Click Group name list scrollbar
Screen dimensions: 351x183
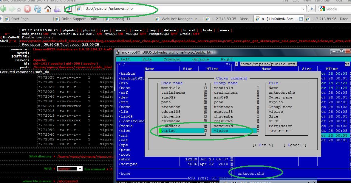click(x=258, y=109)
